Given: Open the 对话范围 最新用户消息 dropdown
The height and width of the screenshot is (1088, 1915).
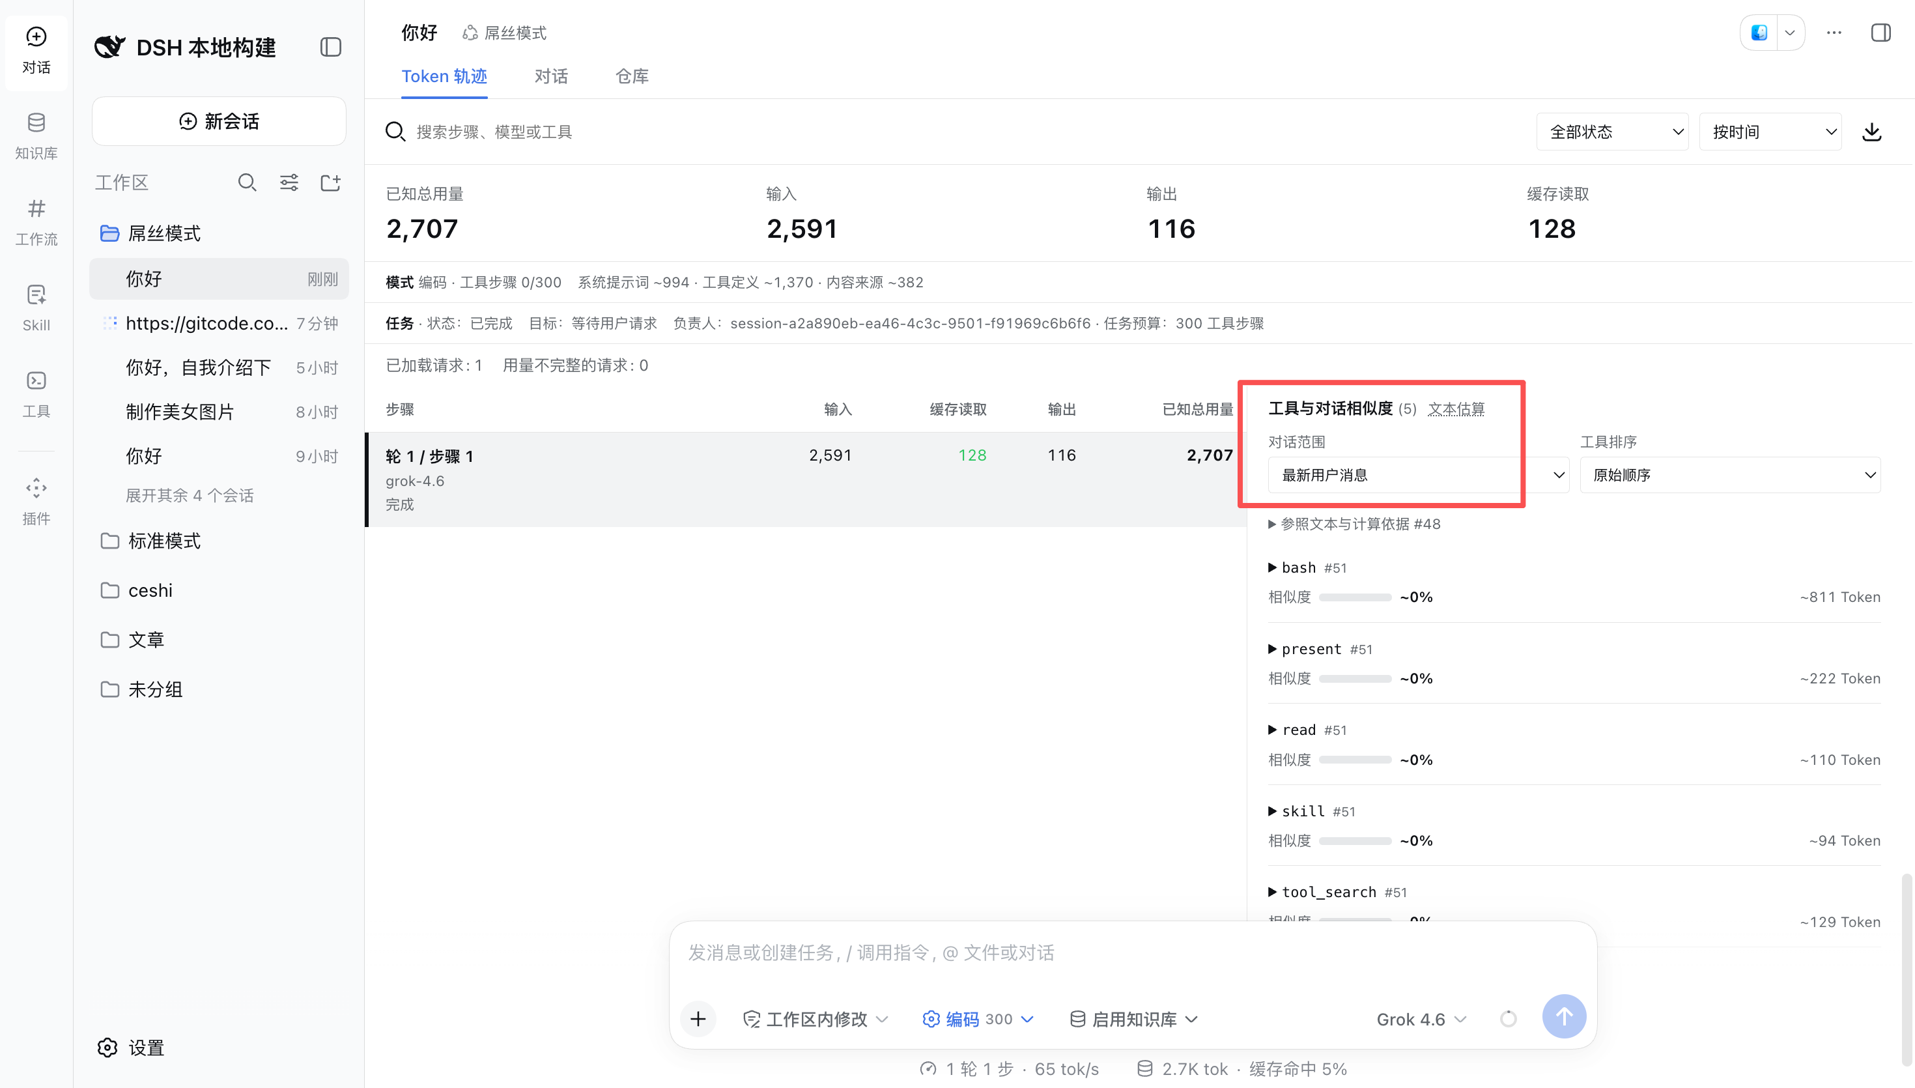Looking at the screenshot, I should tap(1417, 475).
